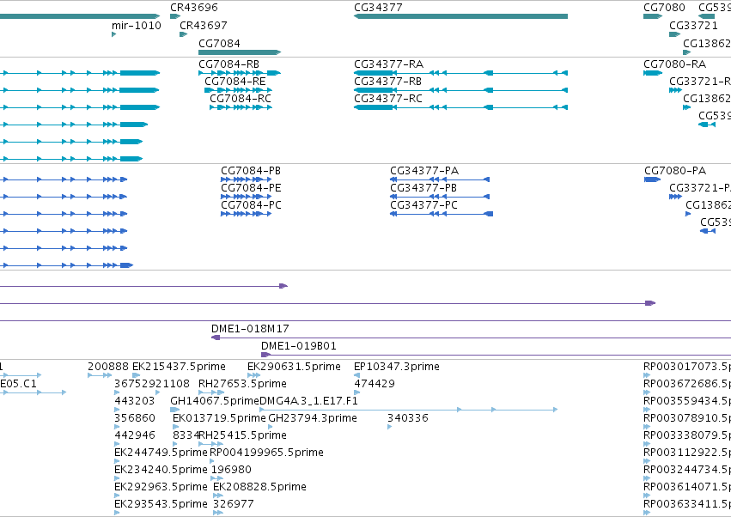Select transcript CG34377-RC
Viewport: 731px width, 517px height.
coord(460,107)
